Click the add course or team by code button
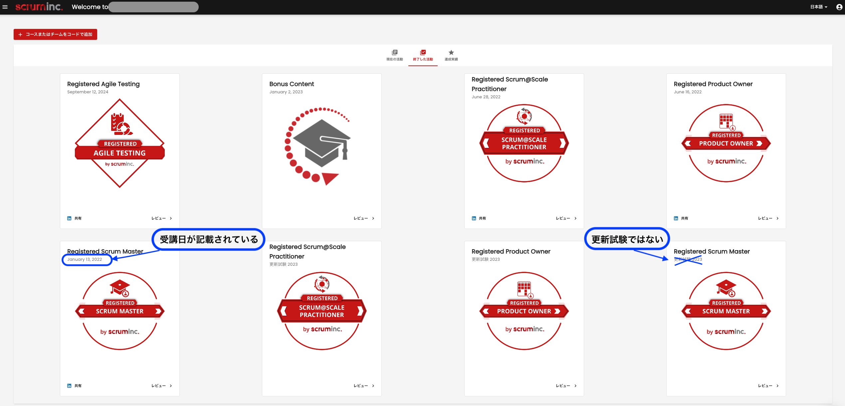The width and height of the screenshot is (845, 406). click(55, 34)
